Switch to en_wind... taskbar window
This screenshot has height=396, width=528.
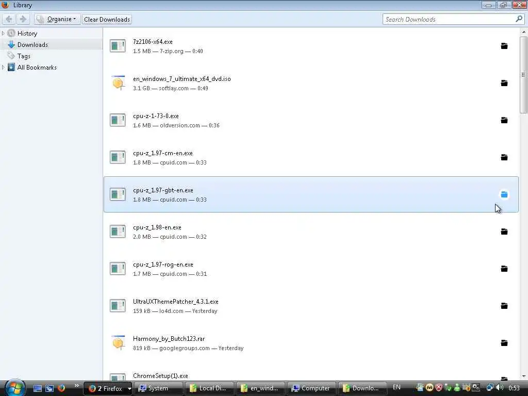tap(260, 389)
